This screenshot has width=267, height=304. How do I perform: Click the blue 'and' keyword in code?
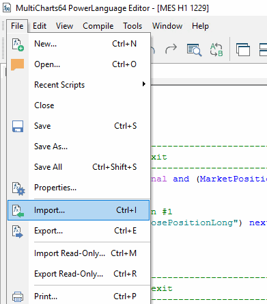[x=181, y=179]
